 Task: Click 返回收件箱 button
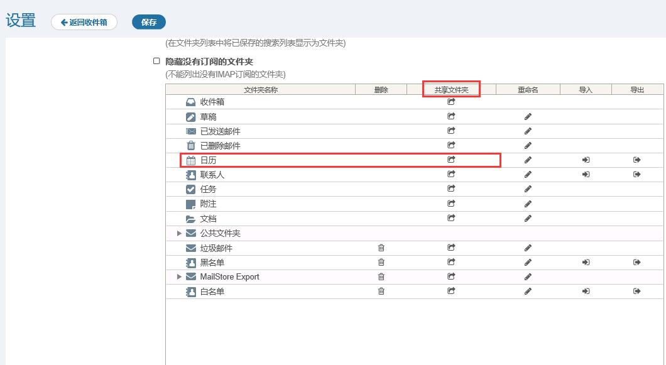pyautogui.click(x=84, y=22)
